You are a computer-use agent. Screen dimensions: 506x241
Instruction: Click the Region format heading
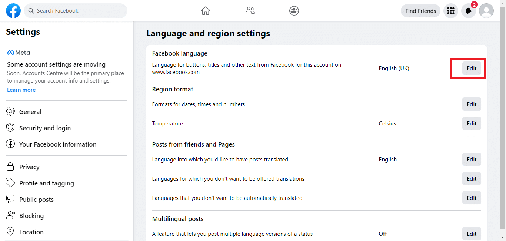click(x=173, y=89)
